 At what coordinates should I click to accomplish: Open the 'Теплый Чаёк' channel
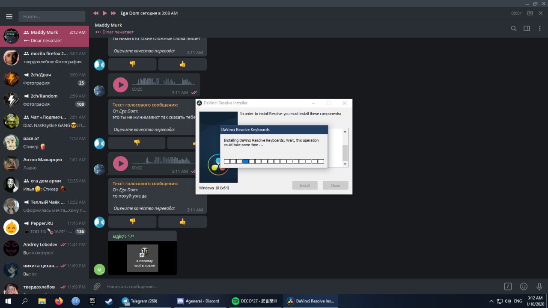pyautogui.click(x=45, y=206)
